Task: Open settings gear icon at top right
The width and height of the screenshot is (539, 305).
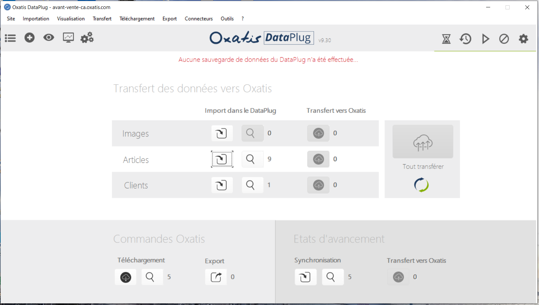Action: click(524, 39)
